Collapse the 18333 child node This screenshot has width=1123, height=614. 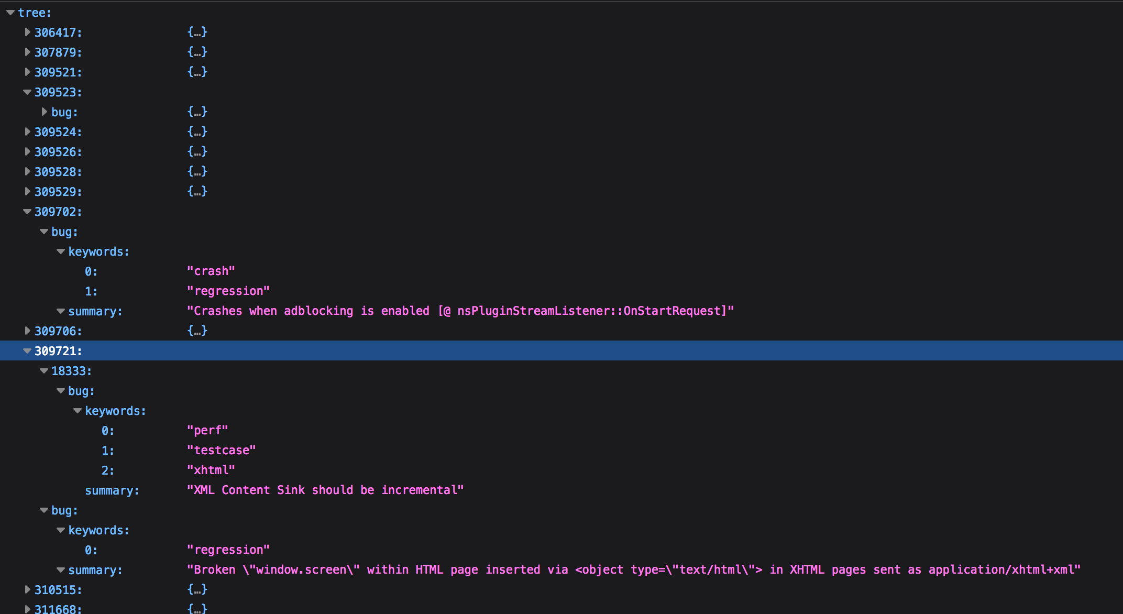pyautogui.click(x=44, y=370)
